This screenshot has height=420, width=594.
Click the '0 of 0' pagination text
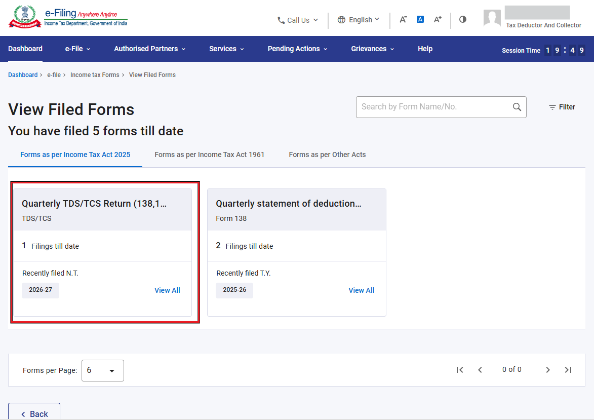point(511,369)
